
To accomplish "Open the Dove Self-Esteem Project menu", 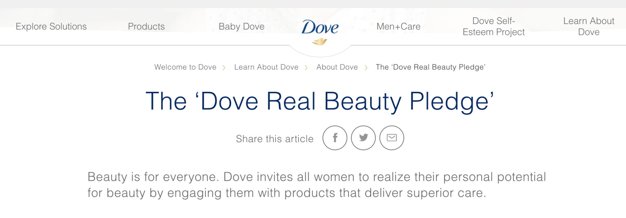I will (x=493, y=27).
